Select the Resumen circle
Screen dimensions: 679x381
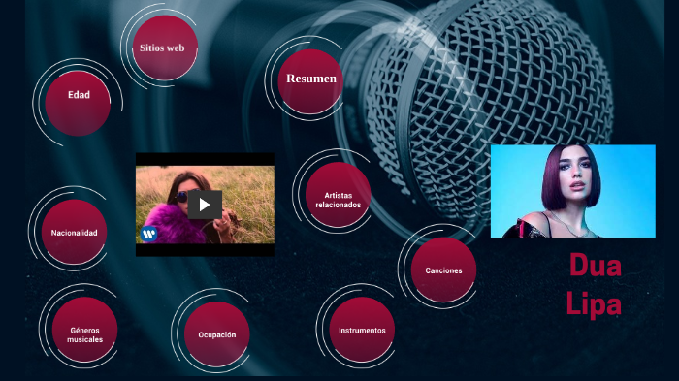click(x=310, y=81)
